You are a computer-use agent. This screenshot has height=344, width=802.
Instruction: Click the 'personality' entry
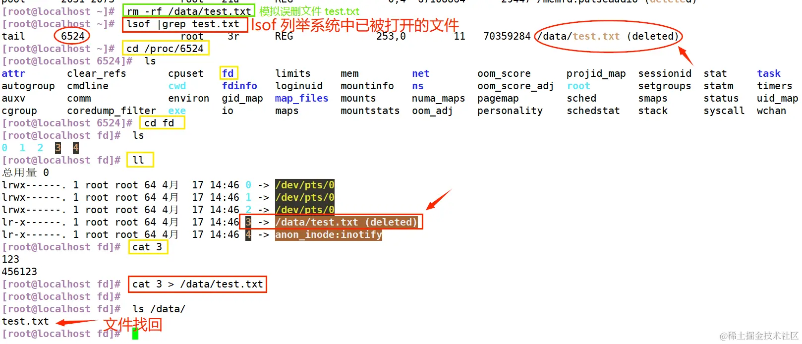pyautogui.click(x=510, y=111)
